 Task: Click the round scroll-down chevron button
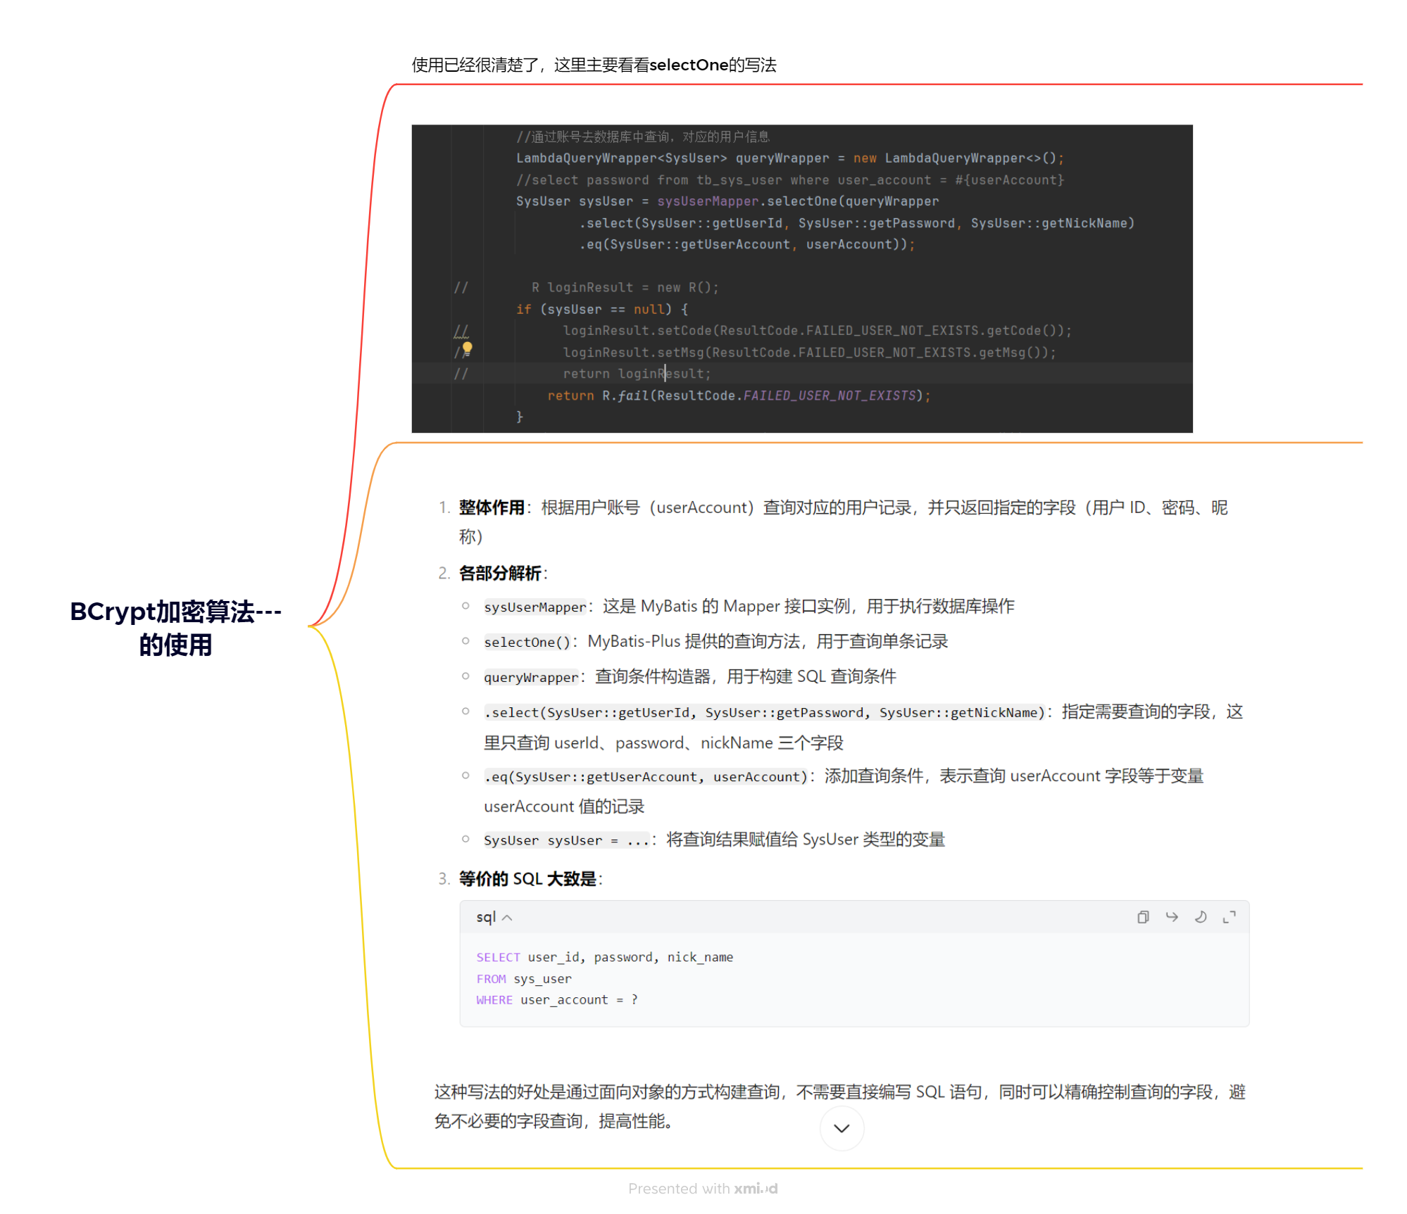[x=842, y=1128]
